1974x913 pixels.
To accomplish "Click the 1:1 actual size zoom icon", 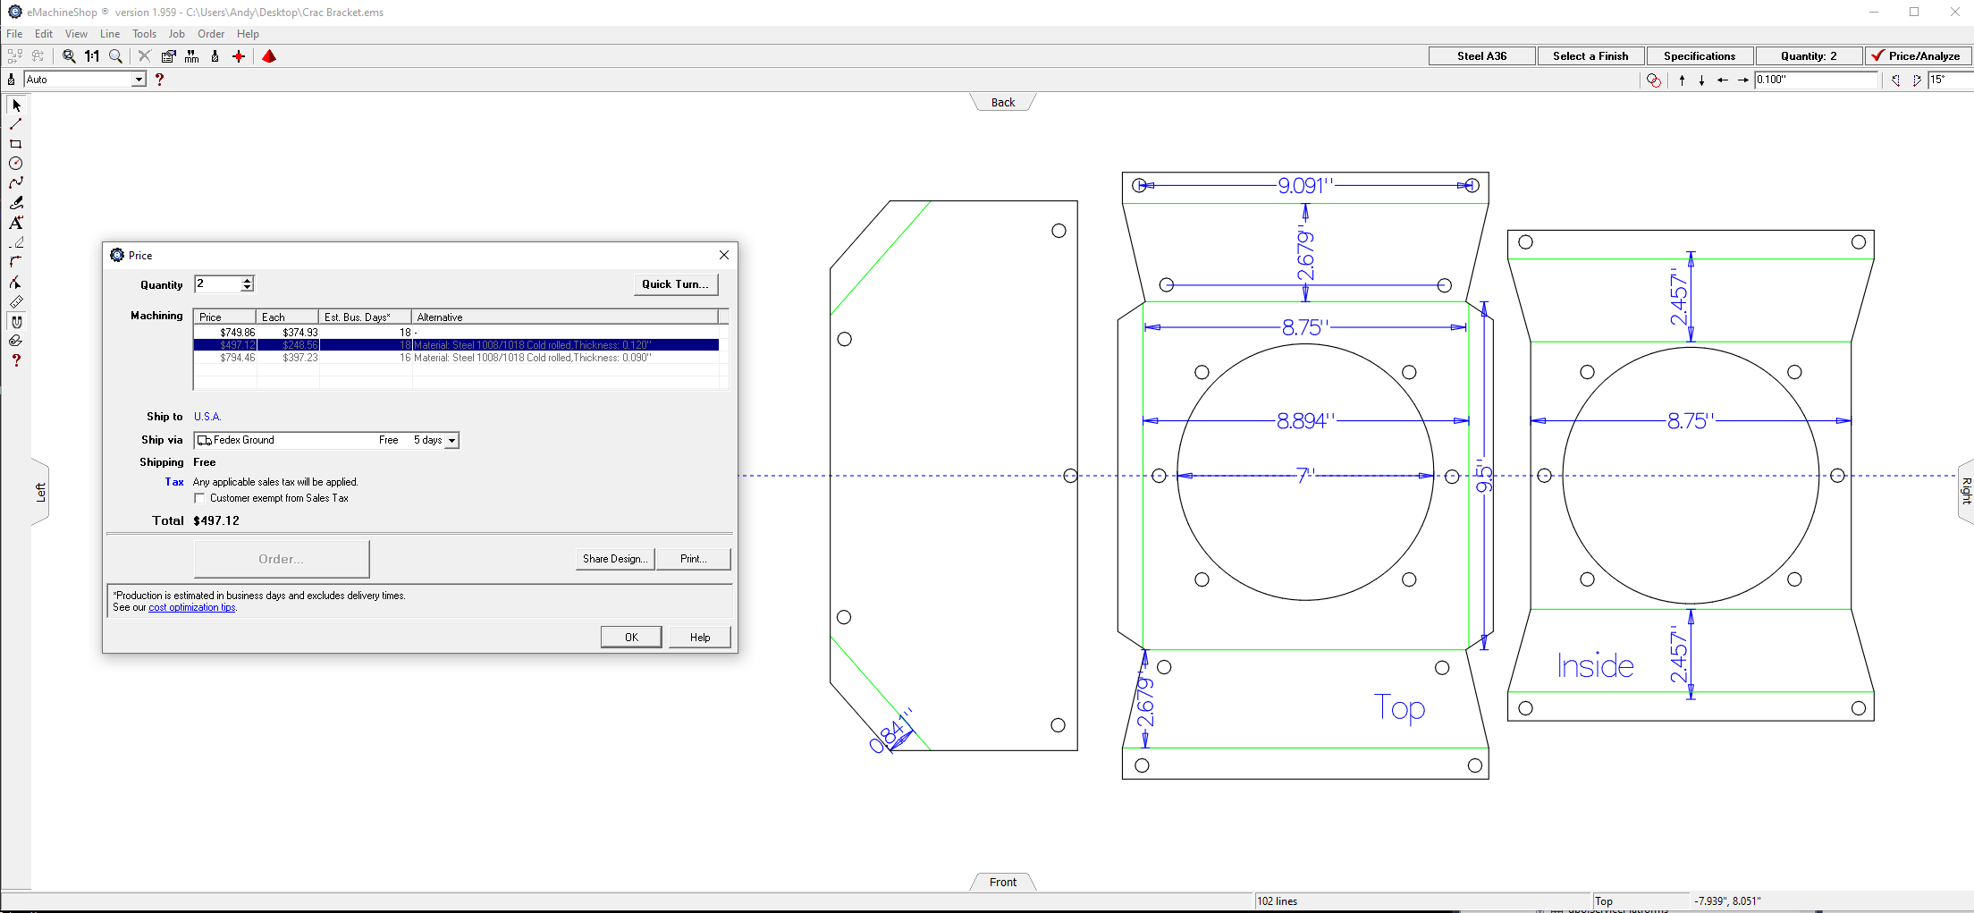I will [92, 56].
